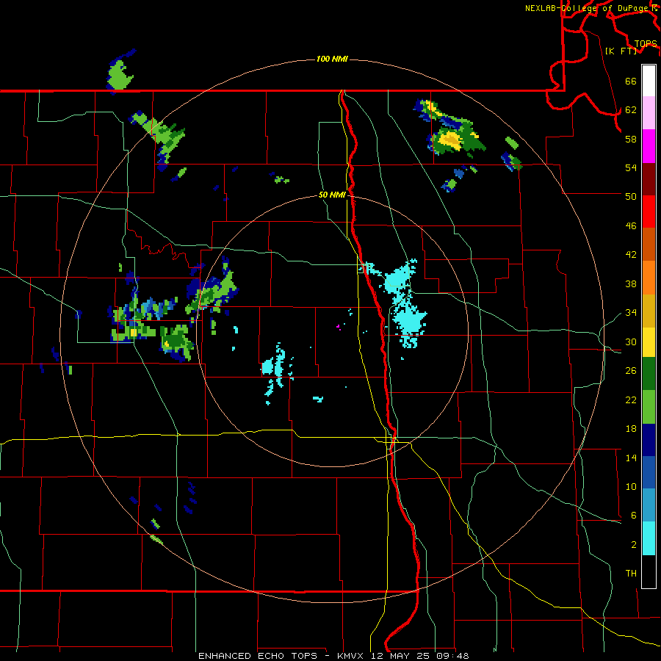Click legend value "6"

coord(634,515)
